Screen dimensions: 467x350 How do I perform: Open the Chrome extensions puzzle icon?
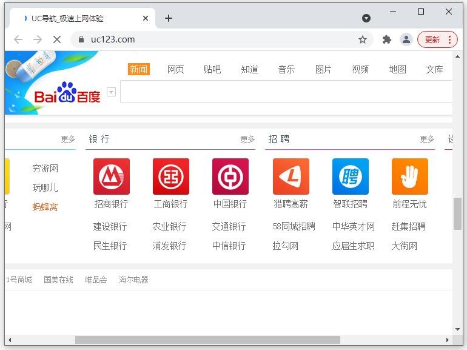click(x=386, y=39)
